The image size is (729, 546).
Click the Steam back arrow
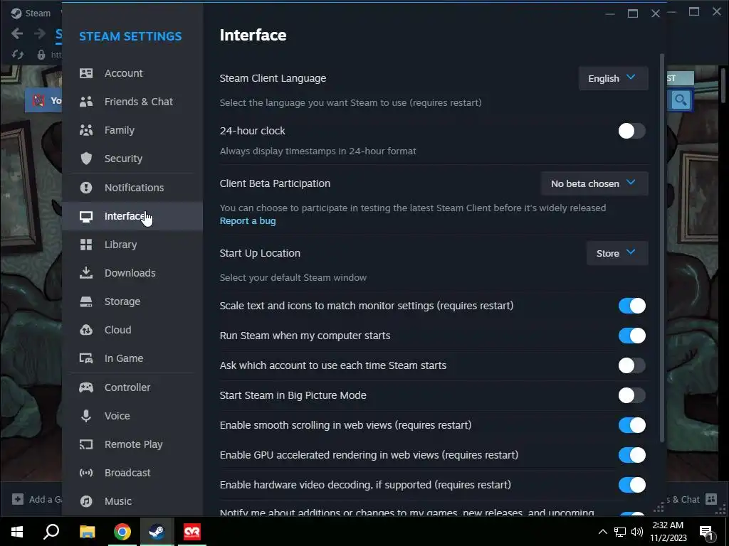pos(17,33)
